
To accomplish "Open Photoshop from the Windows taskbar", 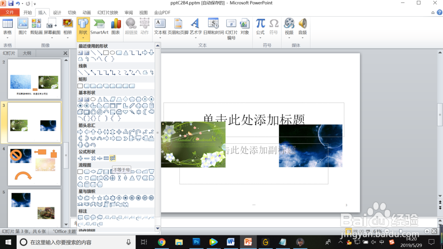I will (x=196, y=242).
